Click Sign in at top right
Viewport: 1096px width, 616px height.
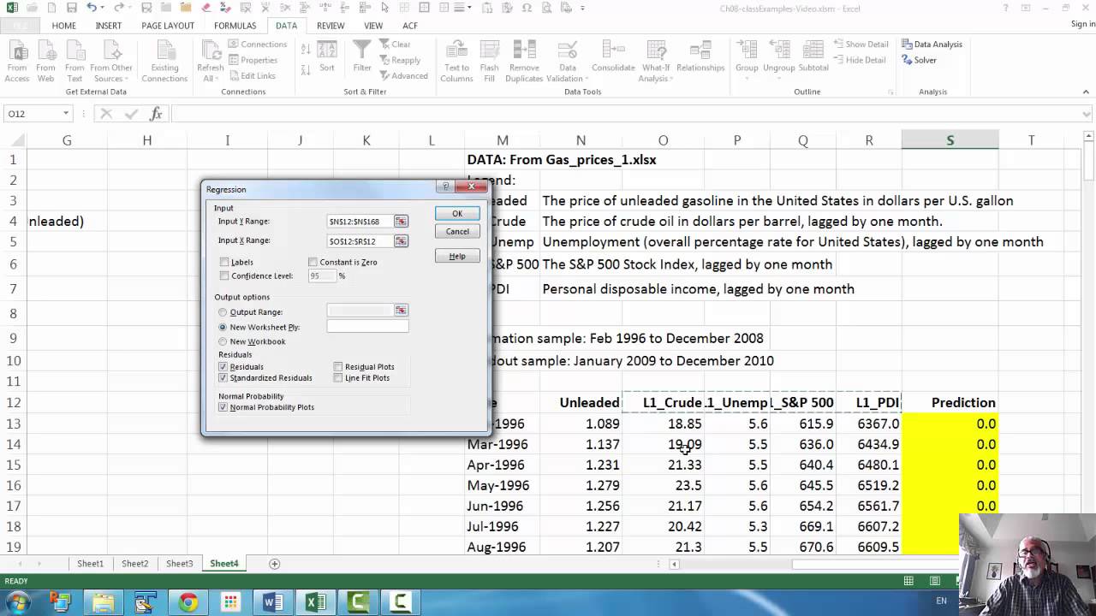[1083, 25]
